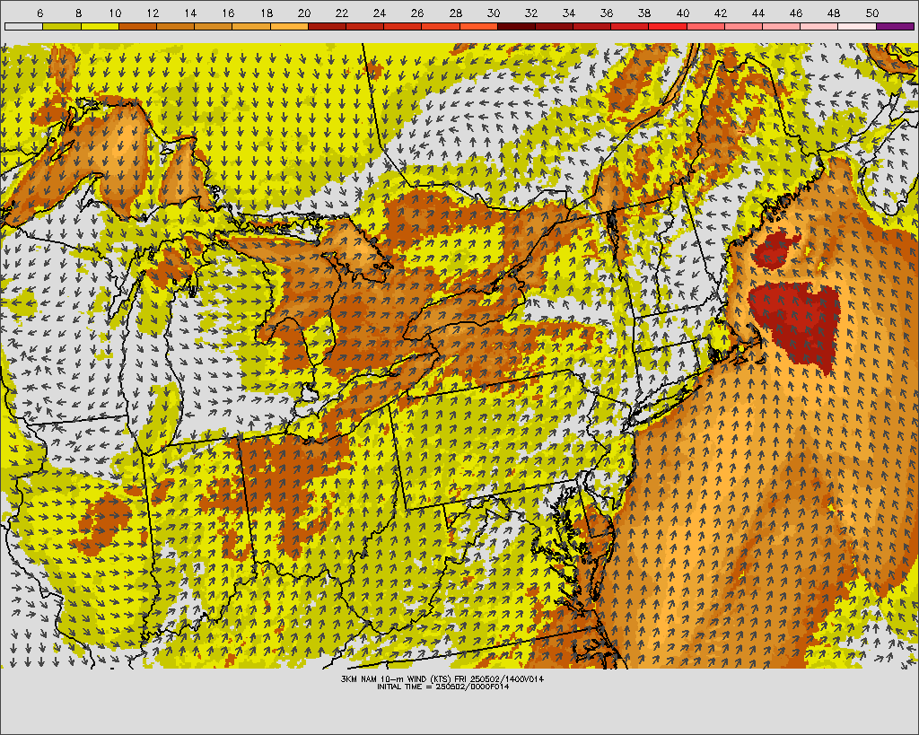The height and width of the screenshot is (735, 919).
Task: Click the 14–16 knot orange legend swatch
Action: tap(214, 26)
